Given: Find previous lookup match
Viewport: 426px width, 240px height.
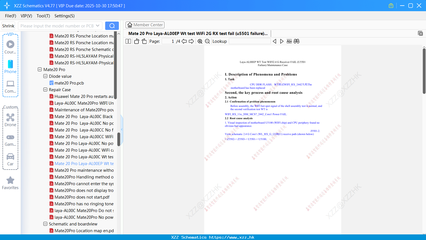Looking at the screenshot, I should (x=274, y=41).
